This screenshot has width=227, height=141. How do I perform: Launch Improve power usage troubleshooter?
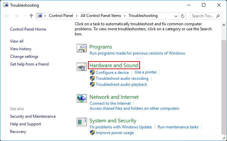115,133
